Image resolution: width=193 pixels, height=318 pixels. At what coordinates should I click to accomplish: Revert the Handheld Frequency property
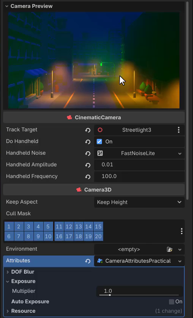pyautogui.click(x=88, y=177)
